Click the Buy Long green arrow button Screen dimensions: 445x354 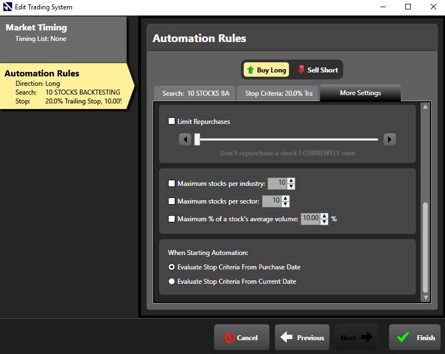(x=266, y=70)
